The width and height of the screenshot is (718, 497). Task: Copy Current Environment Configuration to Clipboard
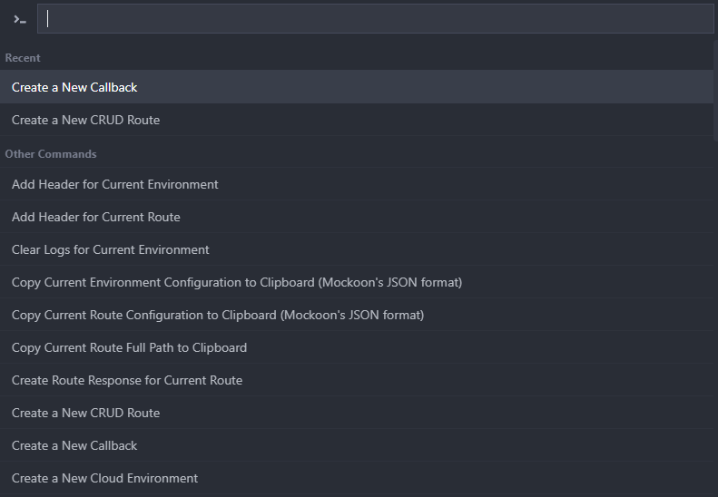pos(237,282)
